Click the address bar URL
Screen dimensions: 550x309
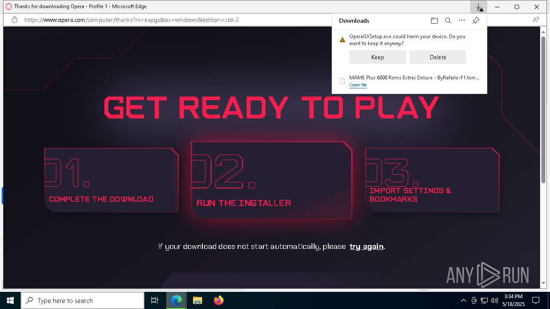pyautogui.click(x=131, y=20)
